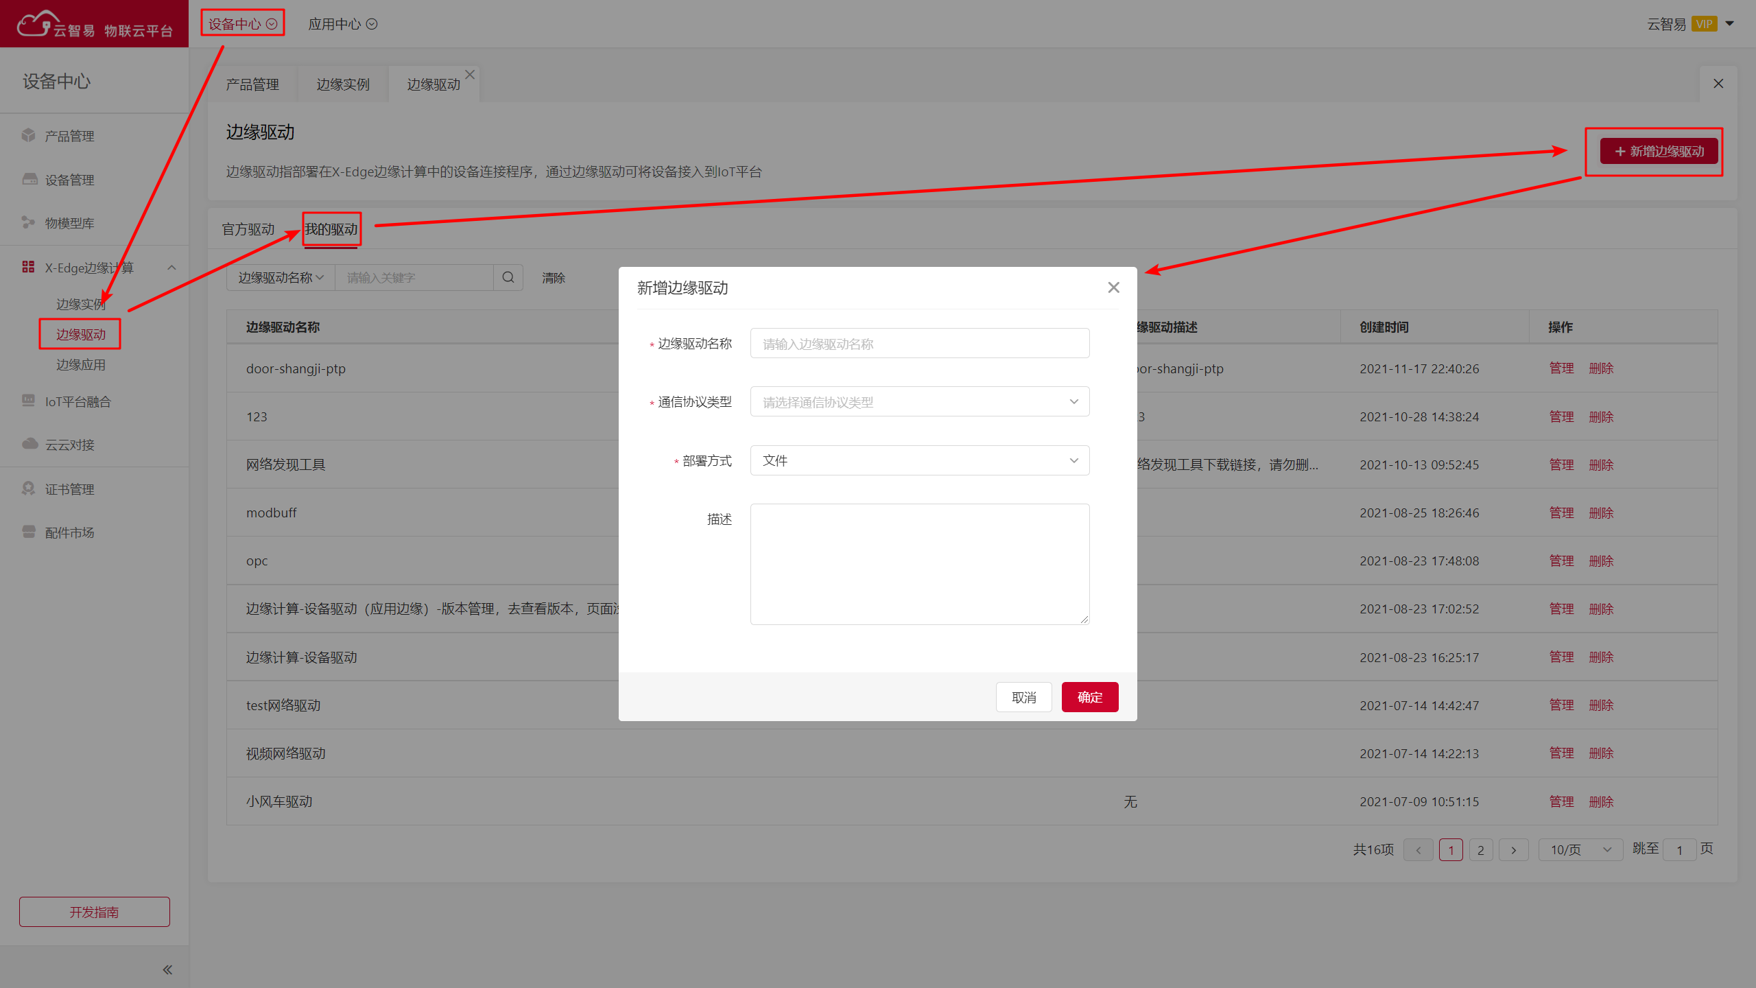Switch to the 官方驱动 tab
This screenshot has width=1756, height=988.
pyautogui.click(x=248, y=229)
